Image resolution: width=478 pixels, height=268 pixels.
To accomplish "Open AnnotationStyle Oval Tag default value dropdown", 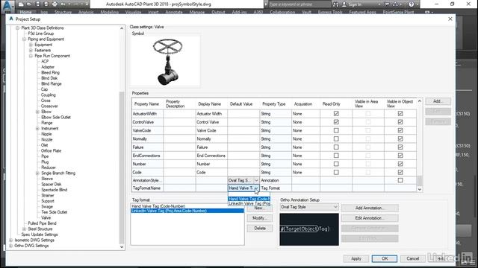I will coord(256,180).
